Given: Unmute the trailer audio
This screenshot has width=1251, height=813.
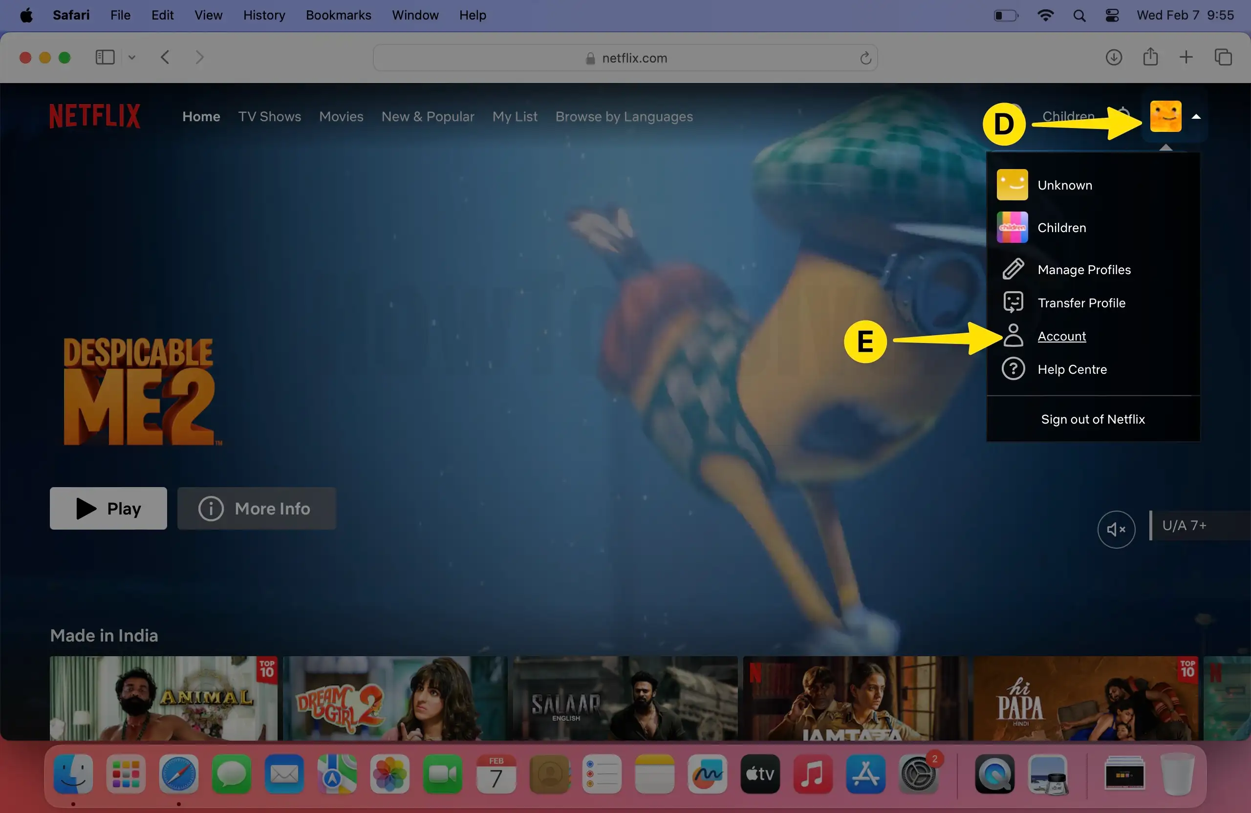Looking at the screenshot, I should point(1116,529).
